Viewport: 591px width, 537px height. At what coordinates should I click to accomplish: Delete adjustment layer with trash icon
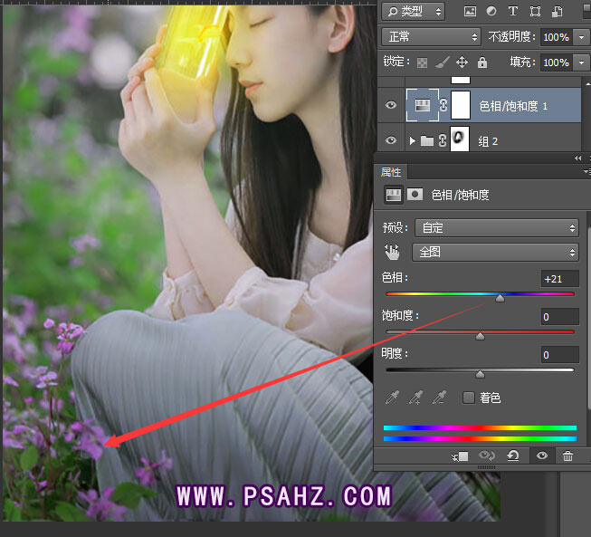(567, 456)
